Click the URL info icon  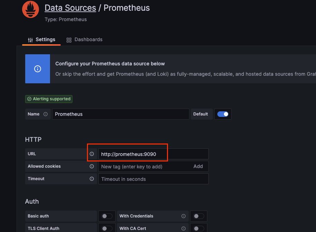[x=92, y=154]
